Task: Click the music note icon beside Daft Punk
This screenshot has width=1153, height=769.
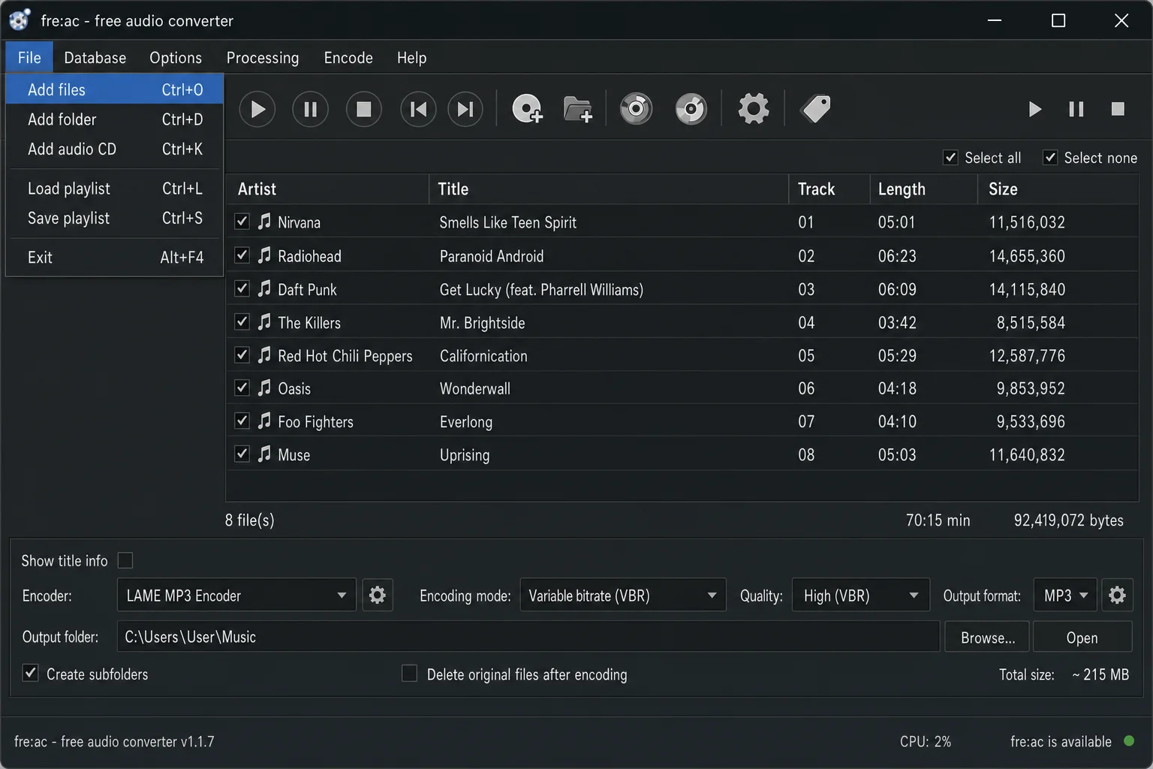Action: [264, 288]
